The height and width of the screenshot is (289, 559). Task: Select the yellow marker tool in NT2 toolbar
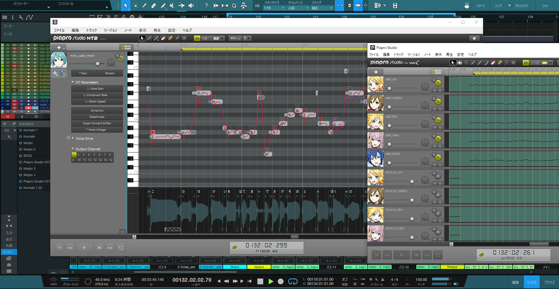170,38
